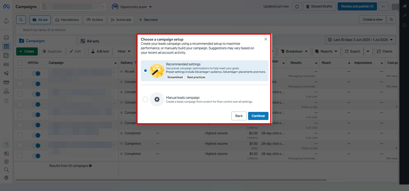The width and height of the screenshot is (409, 191).
Task: Open Audiences people icon in sidebar
Action: 6,64
